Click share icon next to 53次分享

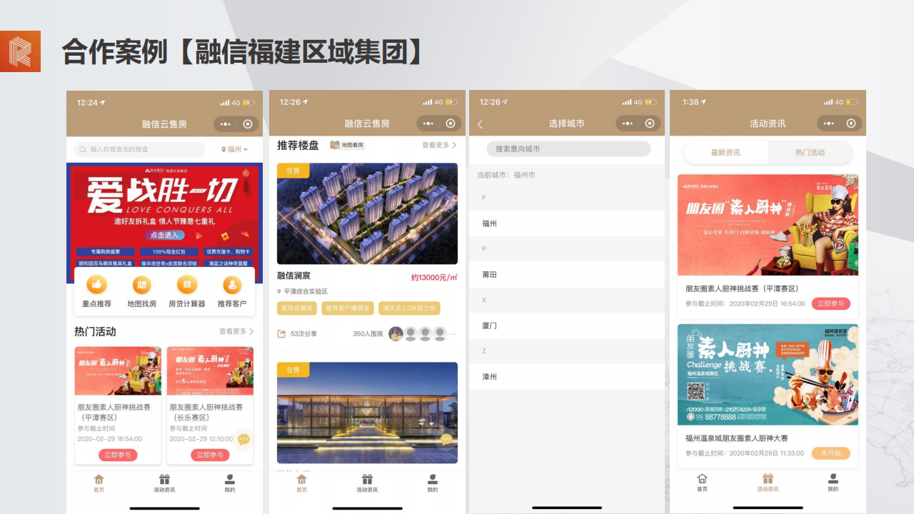tap(281, 333)
